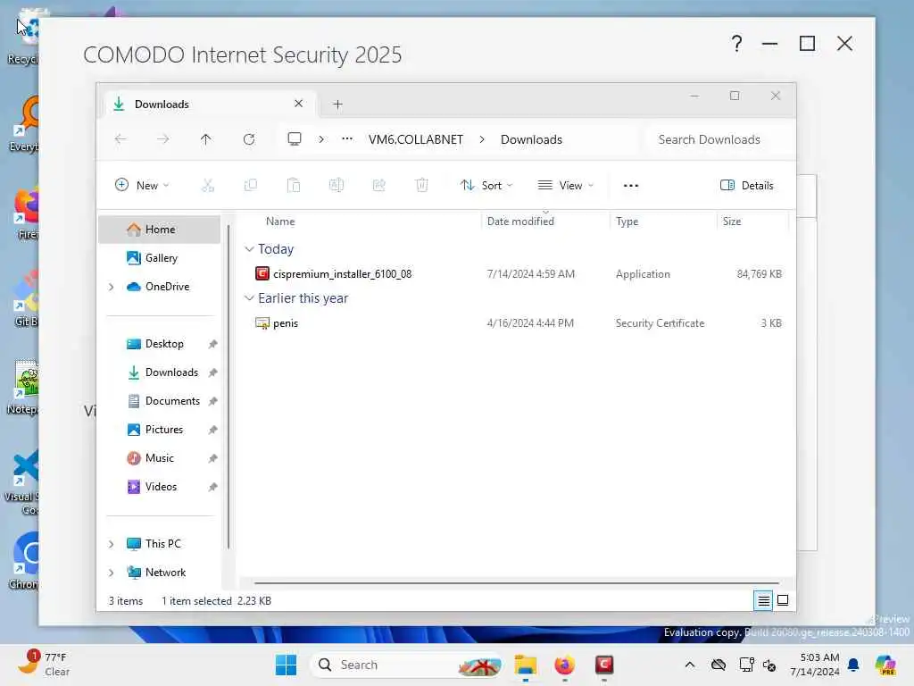
Task: Click the navigation pane vertical scrollbar
Action: coord(228,386)
